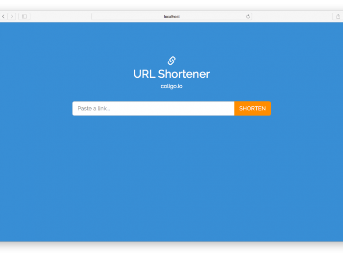Click the orange SHORTEN button
Screen dimensions: 343x257
[x=252, y=108]
